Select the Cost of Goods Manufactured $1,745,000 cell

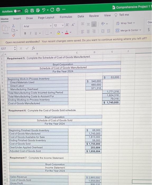[x=111, y=103]
